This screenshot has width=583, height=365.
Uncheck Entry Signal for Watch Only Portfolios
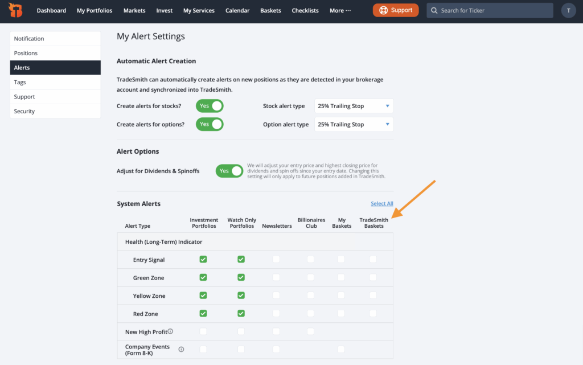click(x=241, y=260)
